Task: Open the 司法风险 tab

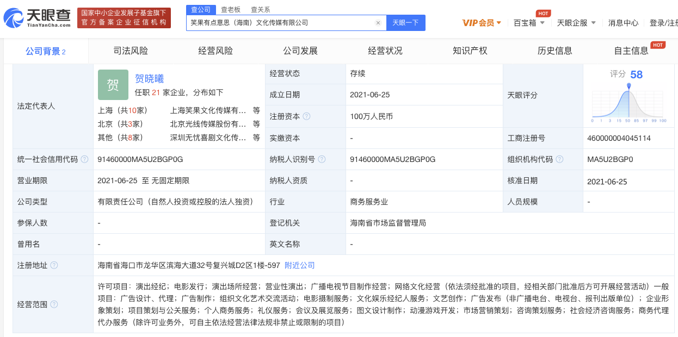Action: [131, 51]
